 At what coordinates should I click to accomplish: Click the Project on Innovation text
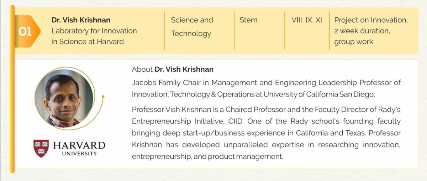[x=371, y=20]
